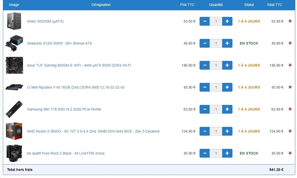Click the Statut column header
The image size is (297, 178).
coord(249,5)
